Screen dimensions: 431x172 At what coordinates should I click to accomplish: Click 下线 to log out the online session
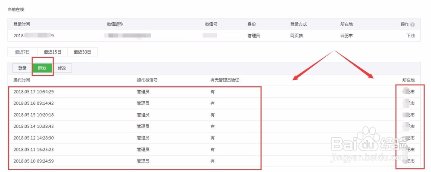coord(411,36)
